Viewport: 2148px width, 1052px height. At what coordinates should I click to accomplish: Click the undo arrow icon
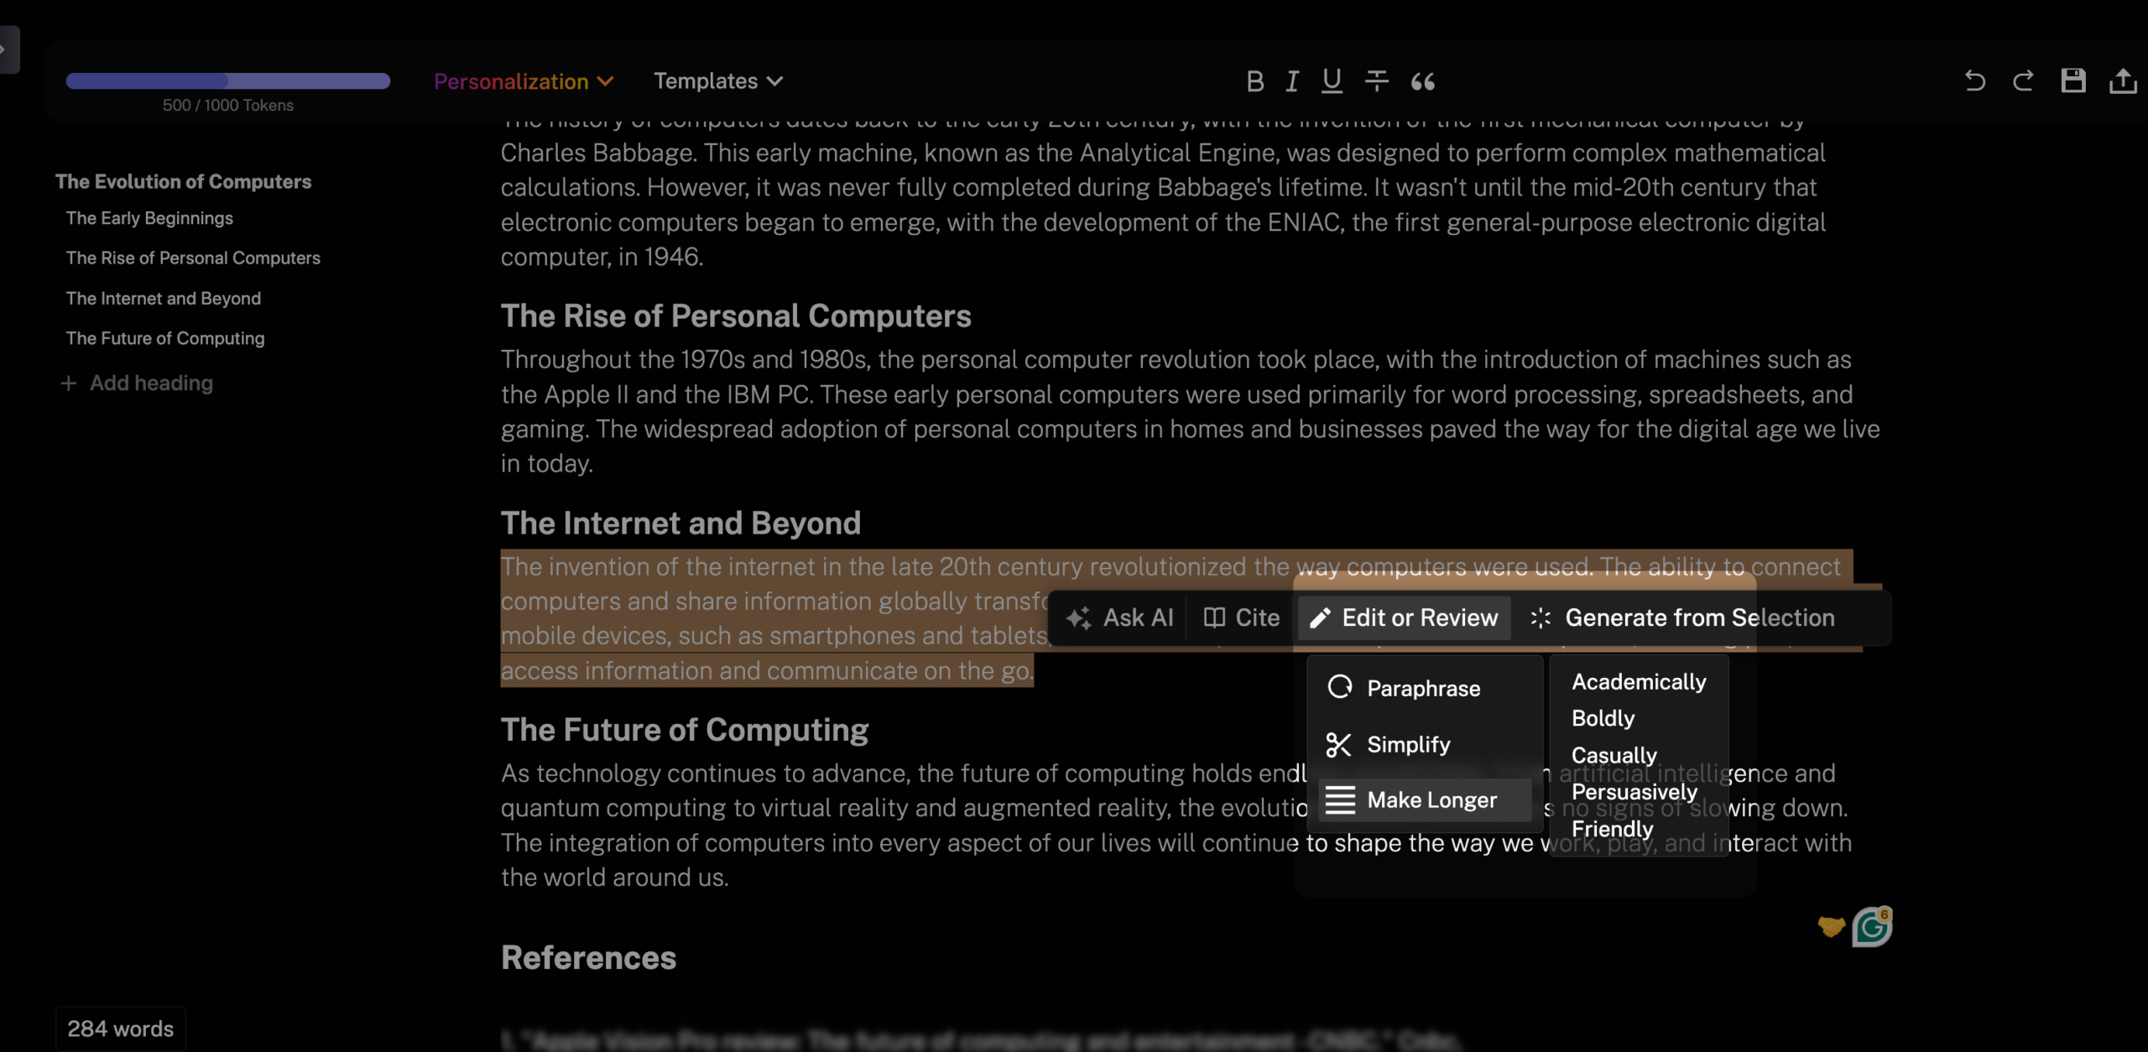pos(1974,81)
